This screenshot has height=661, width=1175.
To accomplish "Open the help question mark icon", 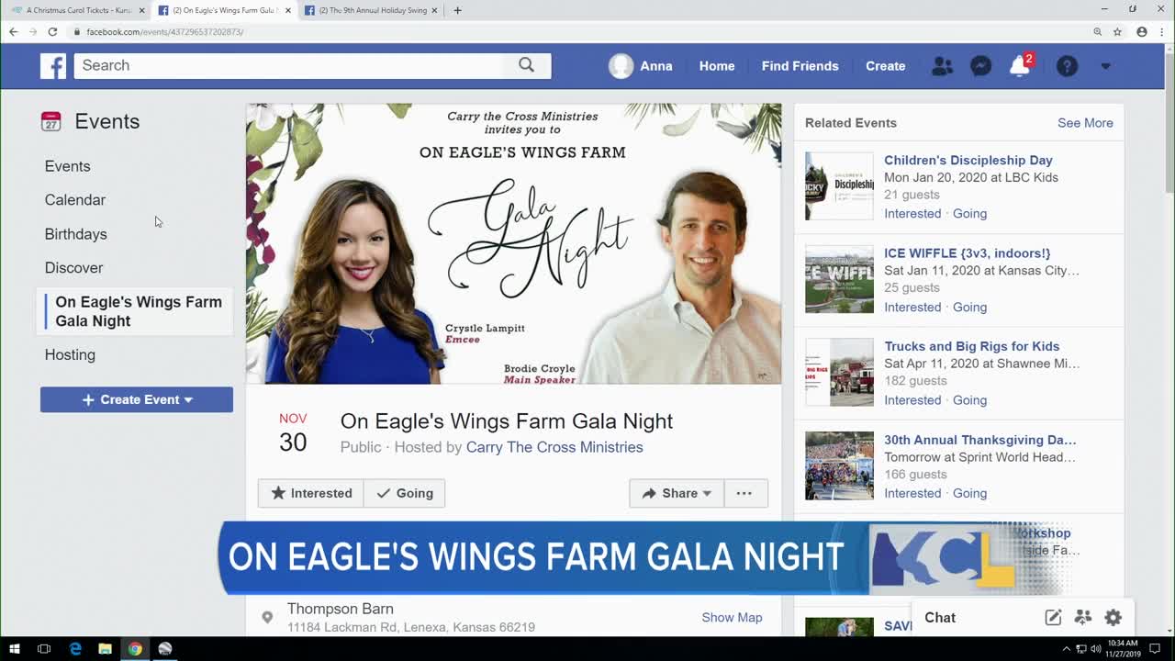I will click(1067, 66).
